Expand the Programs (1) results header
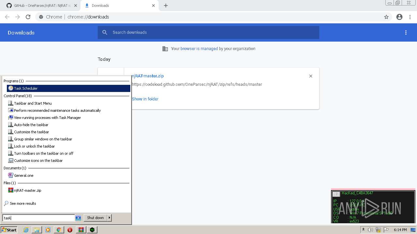Image resolution: width=417 pixels, height=234 pixels. click(13, 81)
